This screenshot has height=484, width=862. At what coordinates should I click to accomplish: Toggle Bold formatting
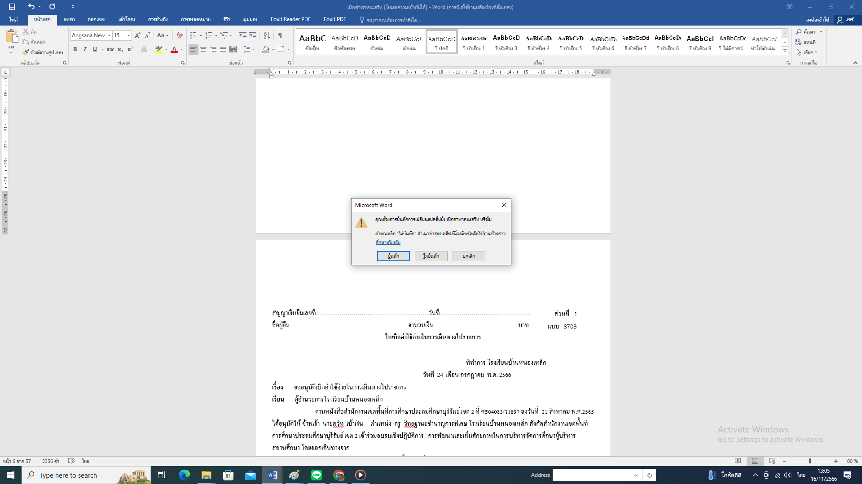pos(75,49)
